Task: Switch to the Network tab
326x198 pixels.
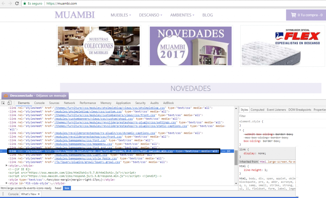Action: tap(69, 103)
